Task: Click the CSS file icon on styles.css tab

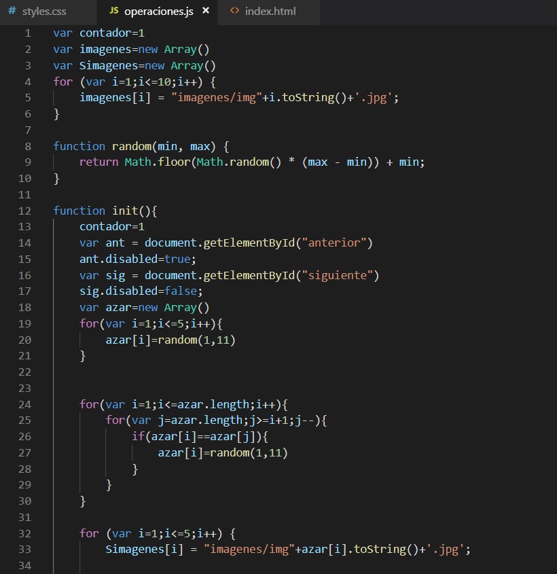Action: (x=12, y=11)
